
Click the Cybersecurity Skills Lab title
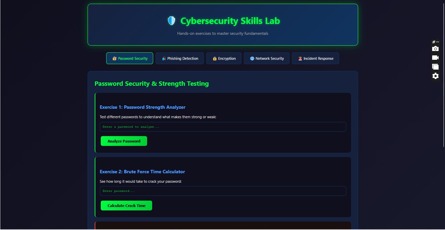[x=230, y=21]
